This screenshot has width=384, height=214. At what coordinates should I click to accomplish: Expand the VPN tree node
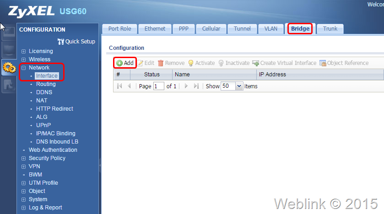pos(23,166)
